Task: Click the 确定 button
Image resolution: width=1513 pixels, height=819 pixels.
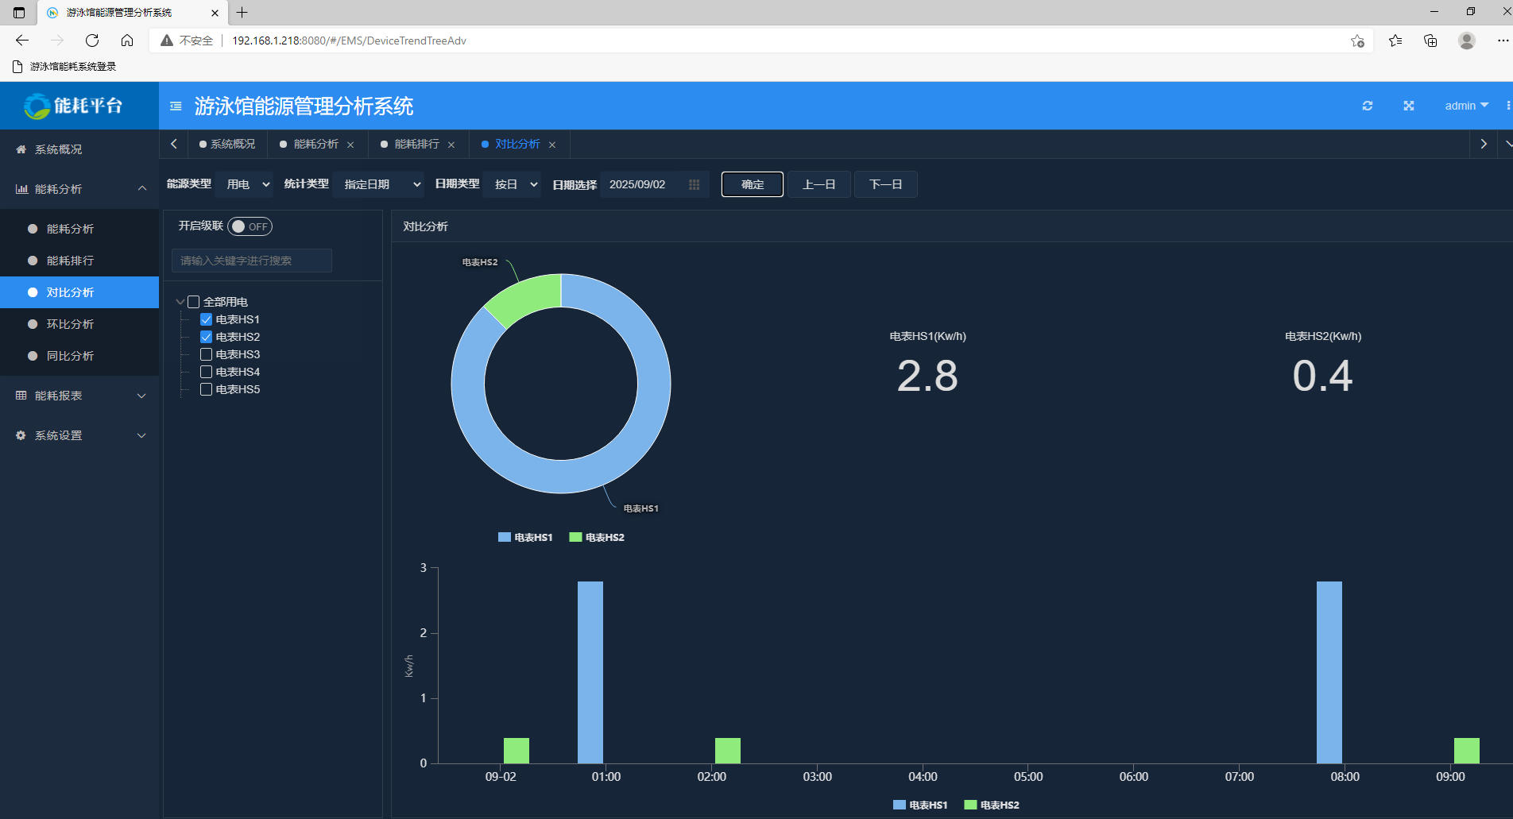Action: [752, 184]
